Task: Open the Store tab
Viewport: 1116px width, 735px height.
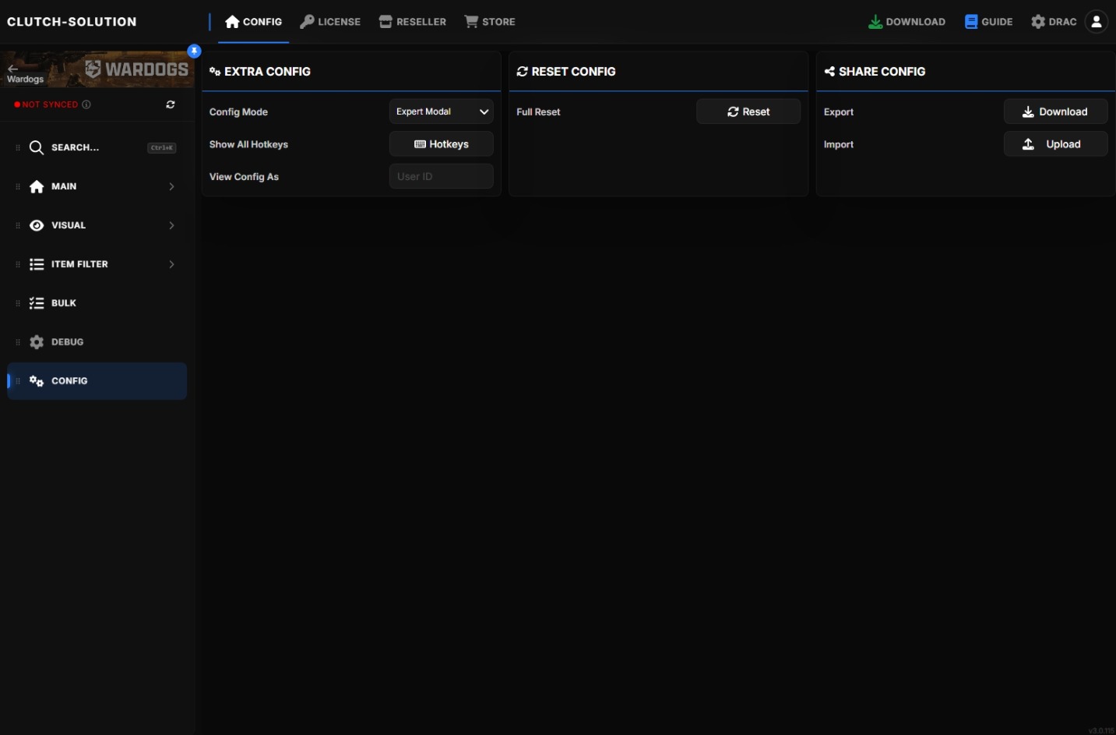Action: pos(490,22)
